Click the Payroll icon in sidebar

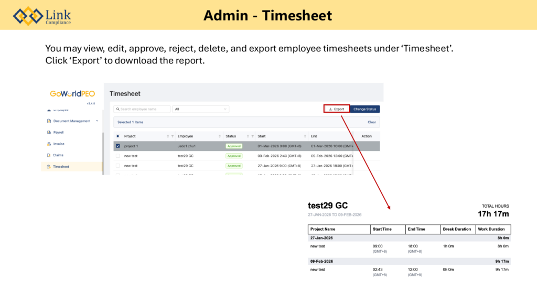49,133
